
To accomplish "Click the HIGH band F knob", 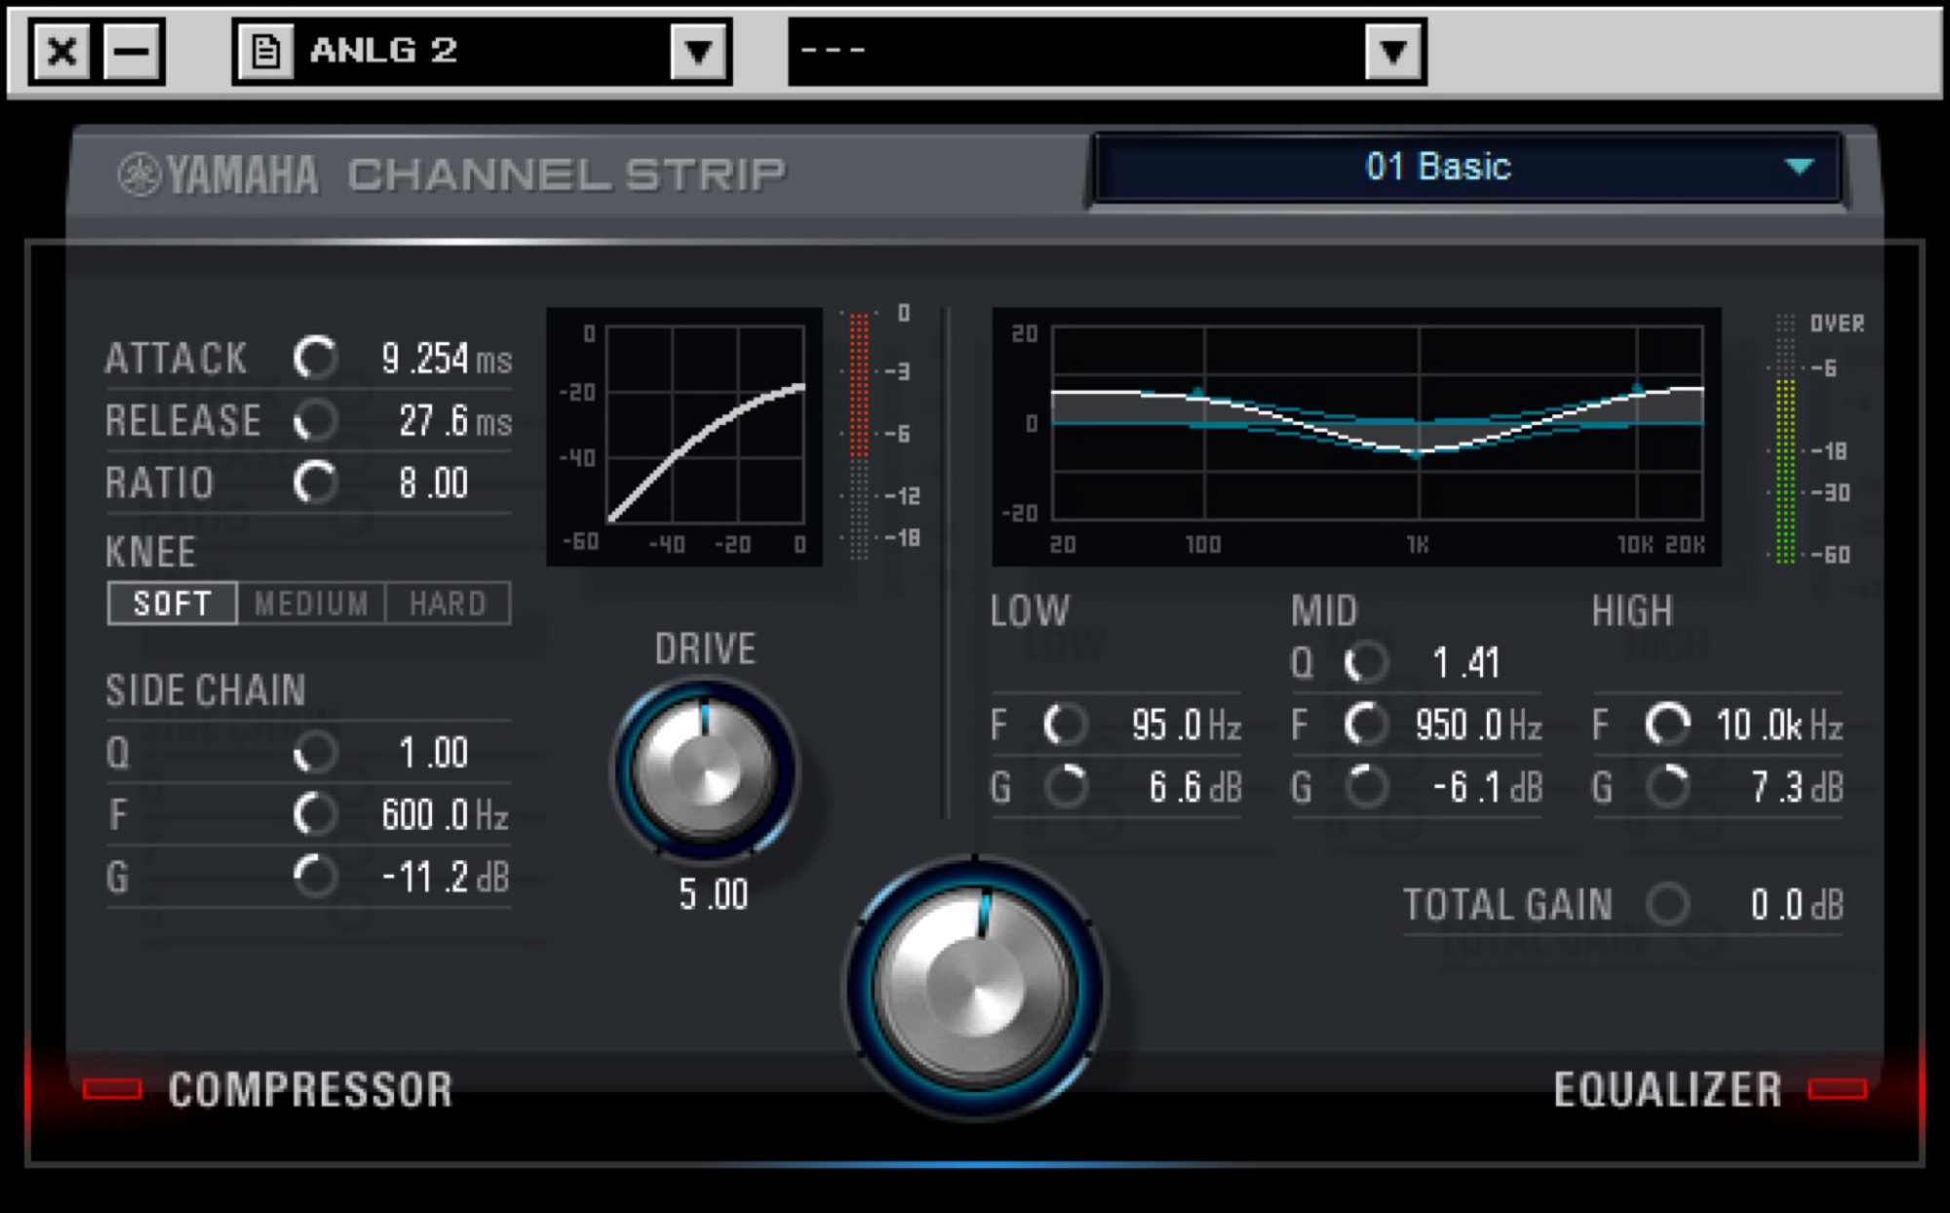I will coord(1667,724).
